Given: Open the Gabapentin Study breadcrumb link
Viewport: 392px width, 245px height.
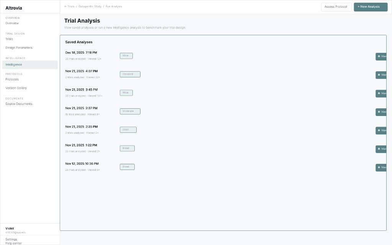Looking at the screenshot, I should 89,6.
